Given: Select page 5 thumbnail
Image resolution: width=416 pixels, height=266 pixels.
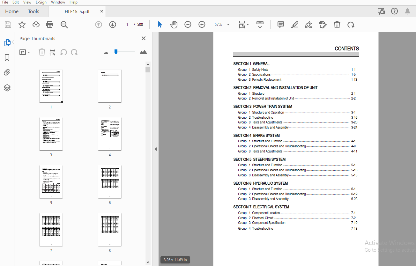Looking at the screenshot, I should 51,181.
